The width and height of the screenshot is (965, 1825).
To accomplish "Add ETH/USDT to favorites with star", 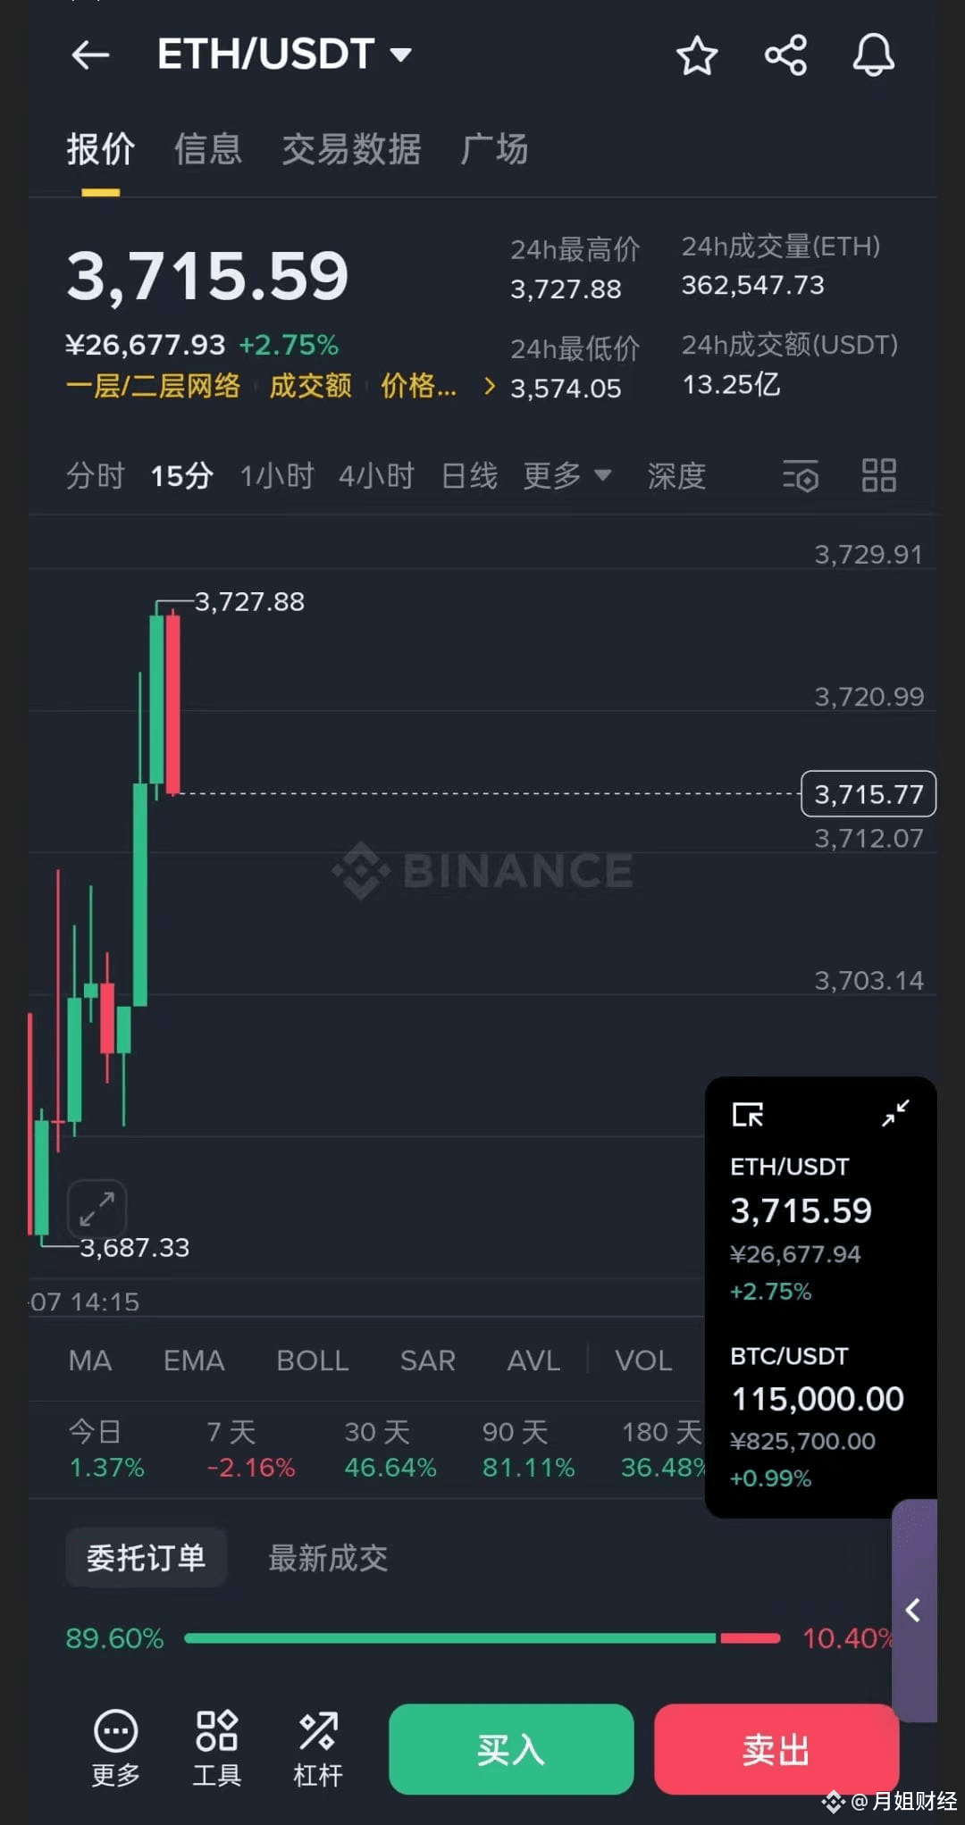I will [697, 55].
